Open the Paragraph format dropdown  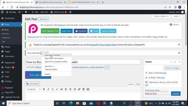click(33, 89)
